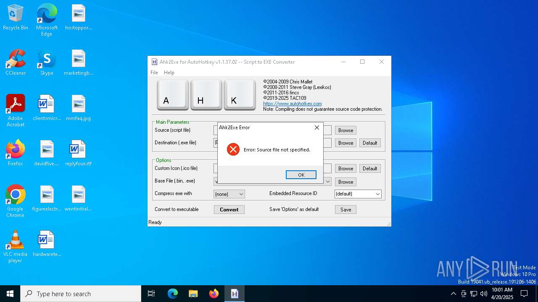The image size is (538, 302).
Task: Select hardwarete Word document on desktop
Action: point(47,244)
